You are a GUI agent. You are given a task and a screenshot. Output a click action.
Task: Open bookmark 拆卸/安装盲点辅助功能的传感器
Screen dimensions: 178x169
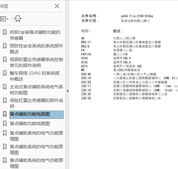[x=35, y=35]
